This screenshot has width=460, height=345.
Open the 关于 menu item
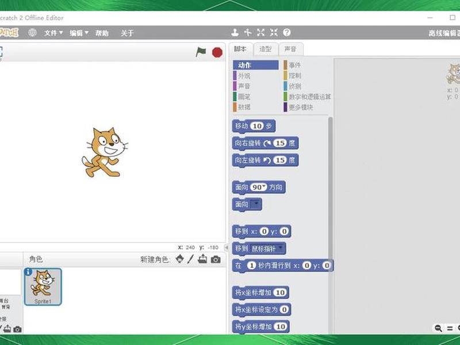[x=127, y=33]
